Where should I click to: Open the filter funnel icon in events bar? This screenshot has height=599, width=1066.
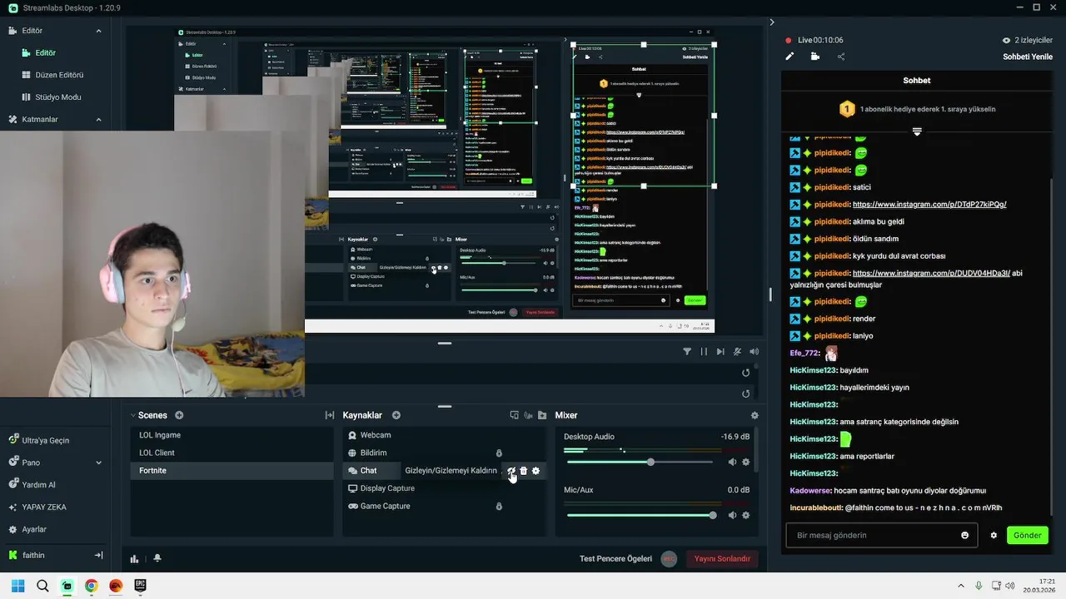(687, 352)
